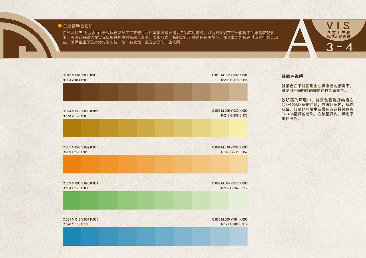366x258 pixels.
Task: Click the 八宝山天元 label
Action: coord(339,33)
